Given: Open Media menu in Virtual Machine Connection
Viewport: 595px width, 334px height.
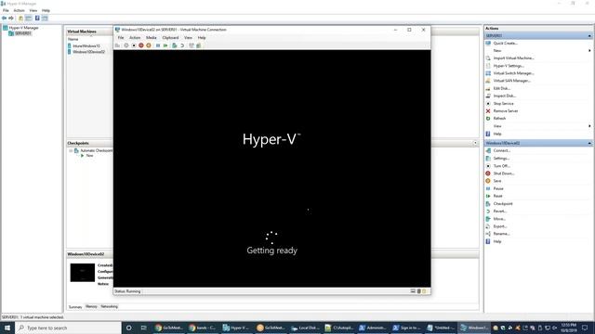Looking at the screenshot, I should 151,38.
